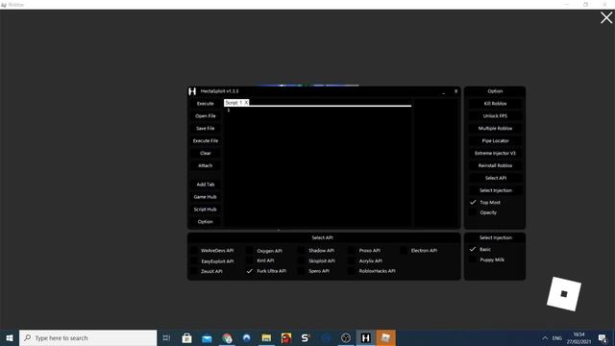Launch Chrome from the taskbar

point(227,337)
